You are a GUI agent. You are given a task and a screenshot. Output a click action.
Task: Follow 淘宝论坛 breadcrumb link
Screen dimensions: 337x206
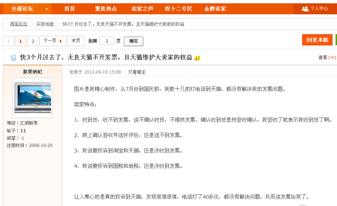click(x=19, y=24)
